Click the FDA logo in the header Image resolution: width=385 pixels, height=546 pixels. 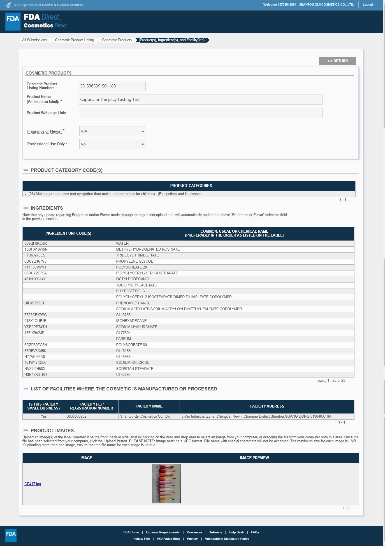[13, 21]
